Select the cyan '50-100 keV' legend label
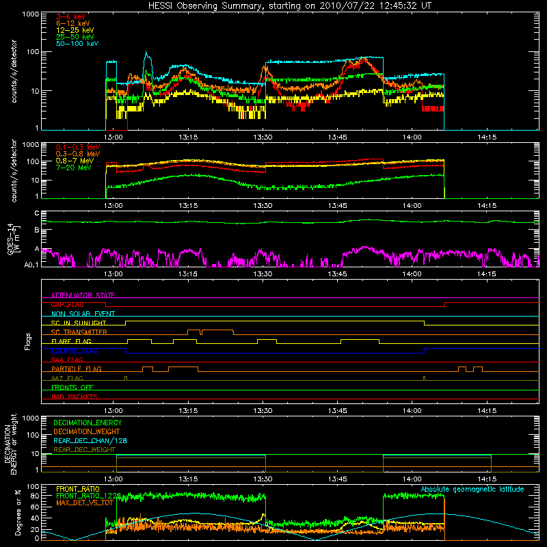 coord(77,44)
